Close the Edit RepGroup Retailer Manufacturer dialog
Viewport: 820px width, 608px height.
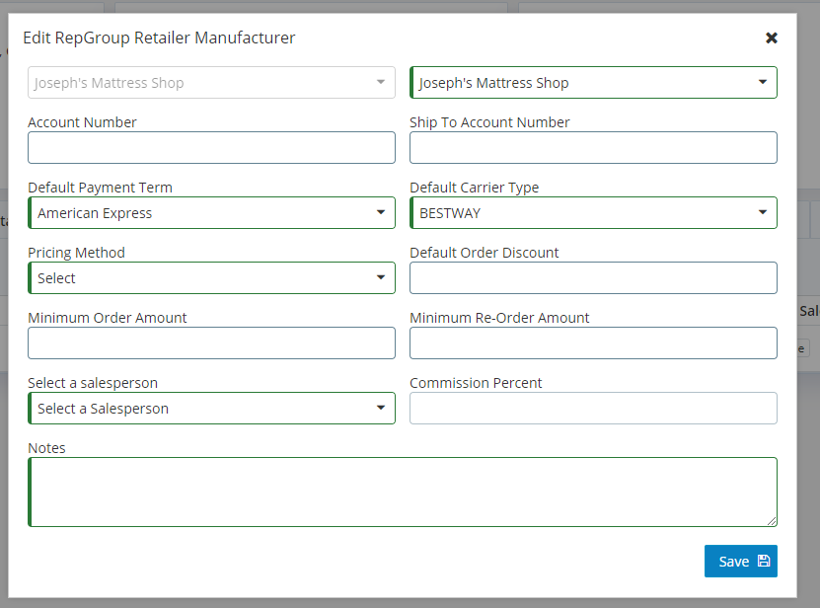pyautogui.click(x=772, y=38)
